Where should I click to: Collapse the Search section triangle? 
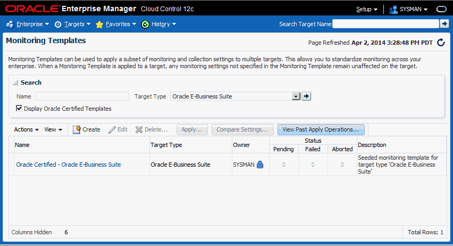click(x=15, y=83)
